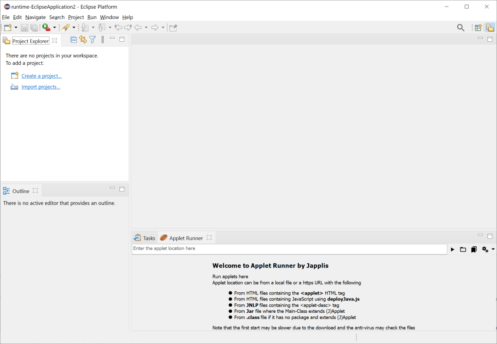
Task: Open External Tools dropdown arrow
Action: [x=54, y=27]
